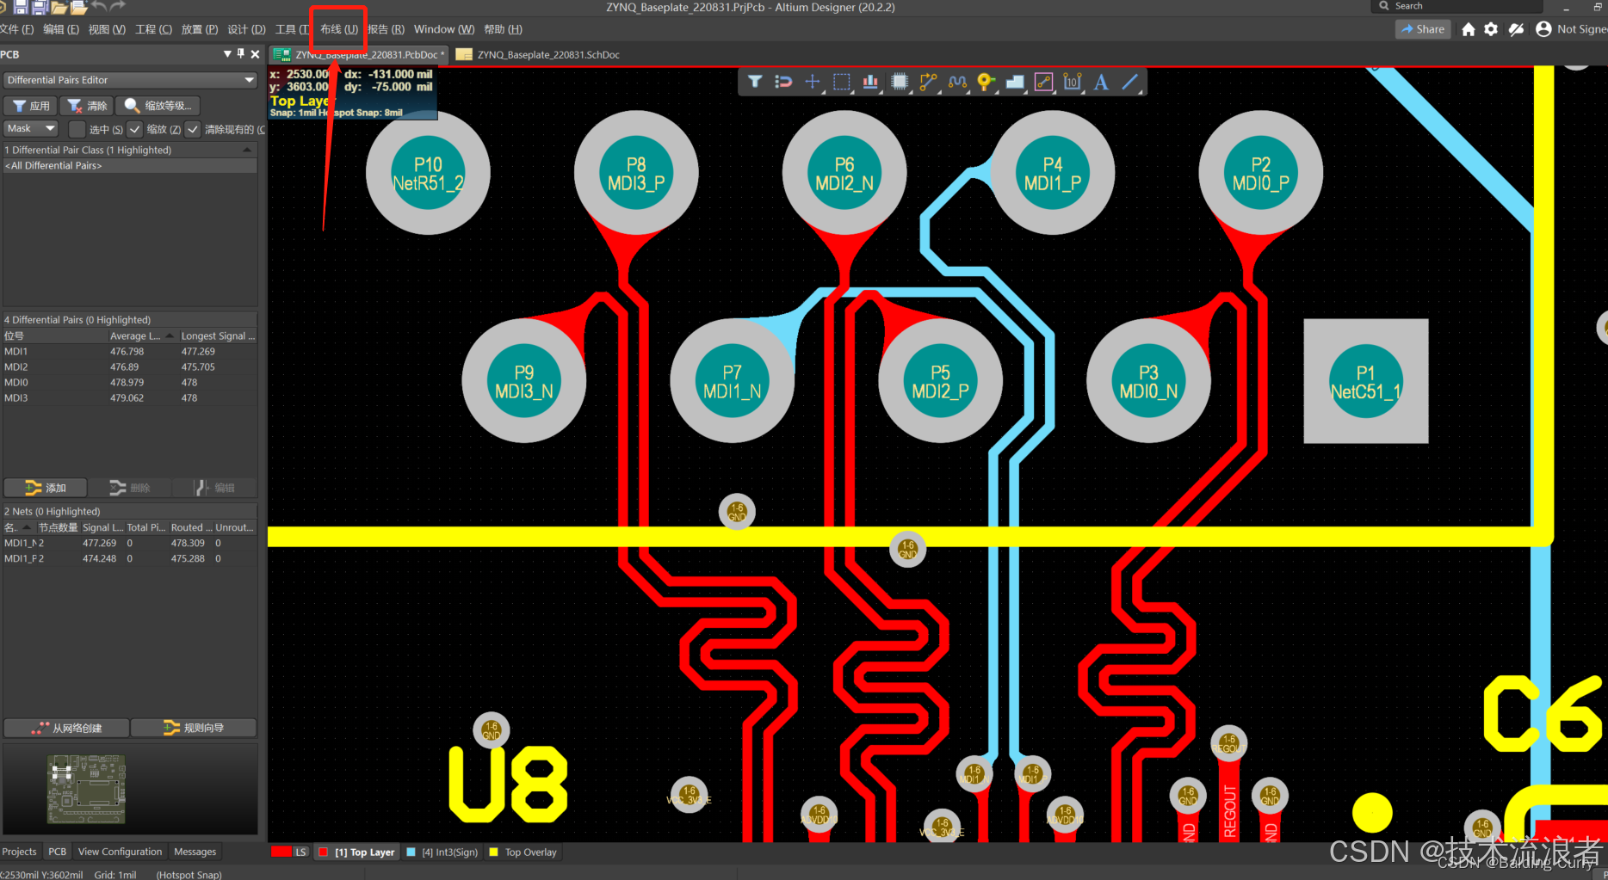Switch to the Messages tab

[x=195, y=852]
